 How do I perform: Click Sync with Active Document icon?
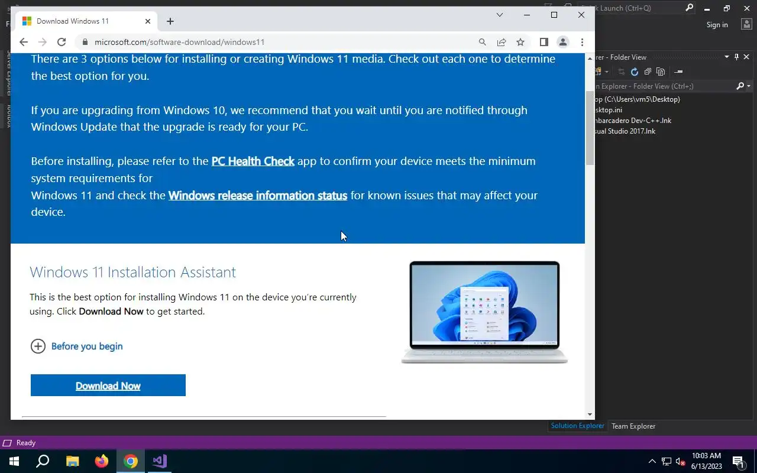[x=622, y=72]
